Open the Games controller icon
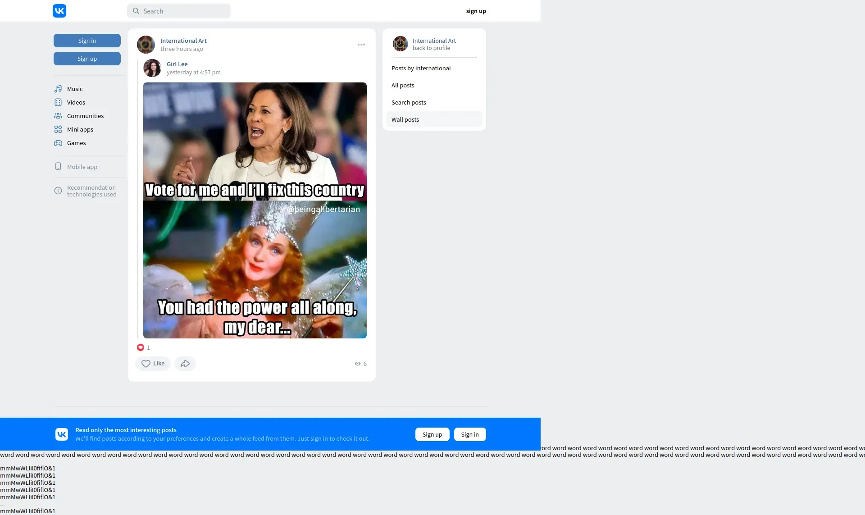 tap(58, 143)
